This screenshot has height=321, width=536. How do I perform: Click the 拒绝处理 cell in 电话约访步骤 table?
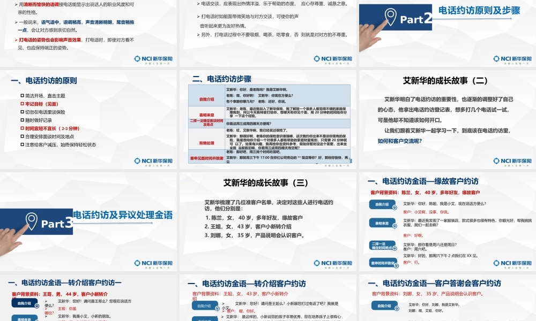207,142
